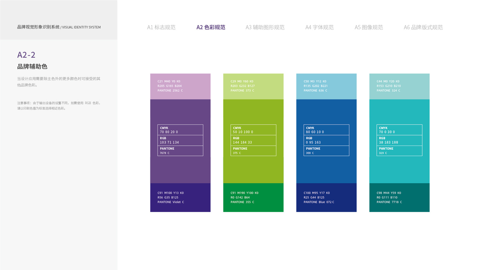
Task: Select the dark PANTONE Blue 072 C swatch
Action: pos(326,198)
